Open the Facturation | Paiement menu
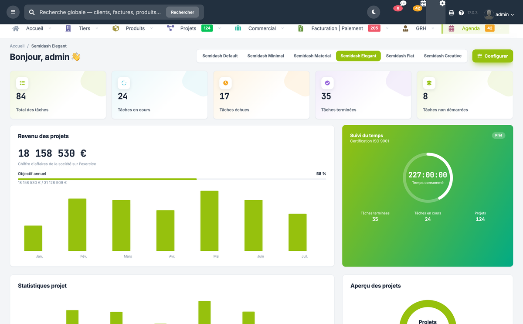Screen dimensions: 523x324 click(337, 28)
